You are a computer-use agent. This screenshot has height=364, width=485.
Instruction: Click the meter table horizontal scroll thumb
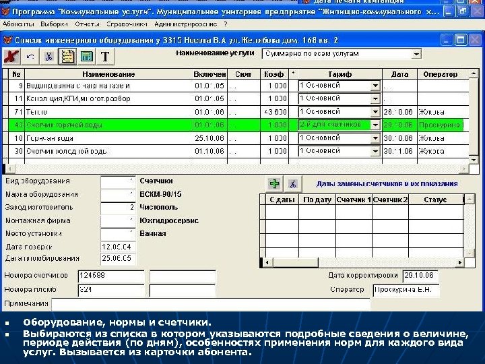click(x=295, y=262)
